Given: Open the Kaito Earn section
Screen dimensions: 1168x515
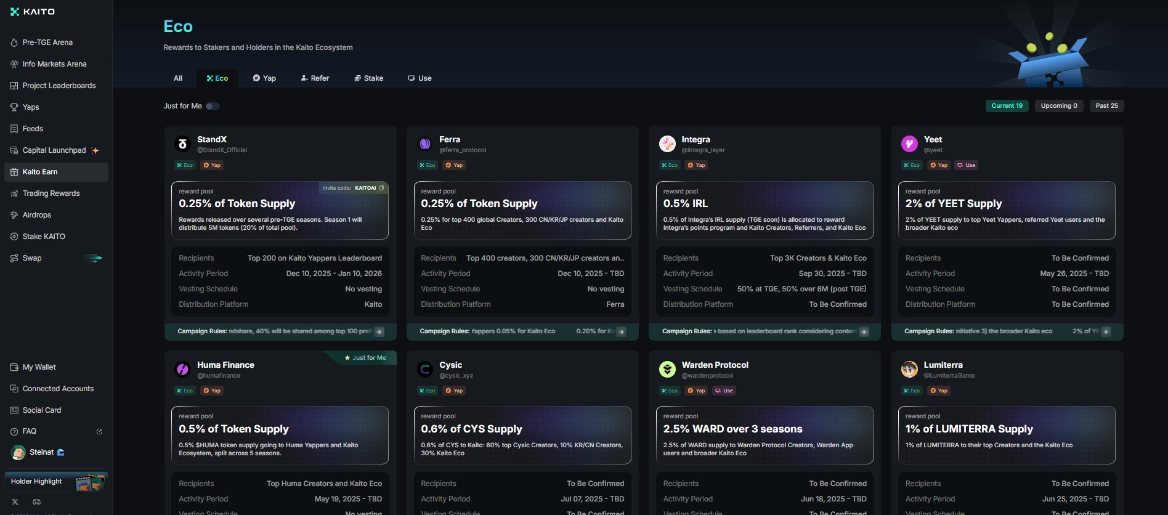Looking at the screenshot, I should (x=56, y=172).
